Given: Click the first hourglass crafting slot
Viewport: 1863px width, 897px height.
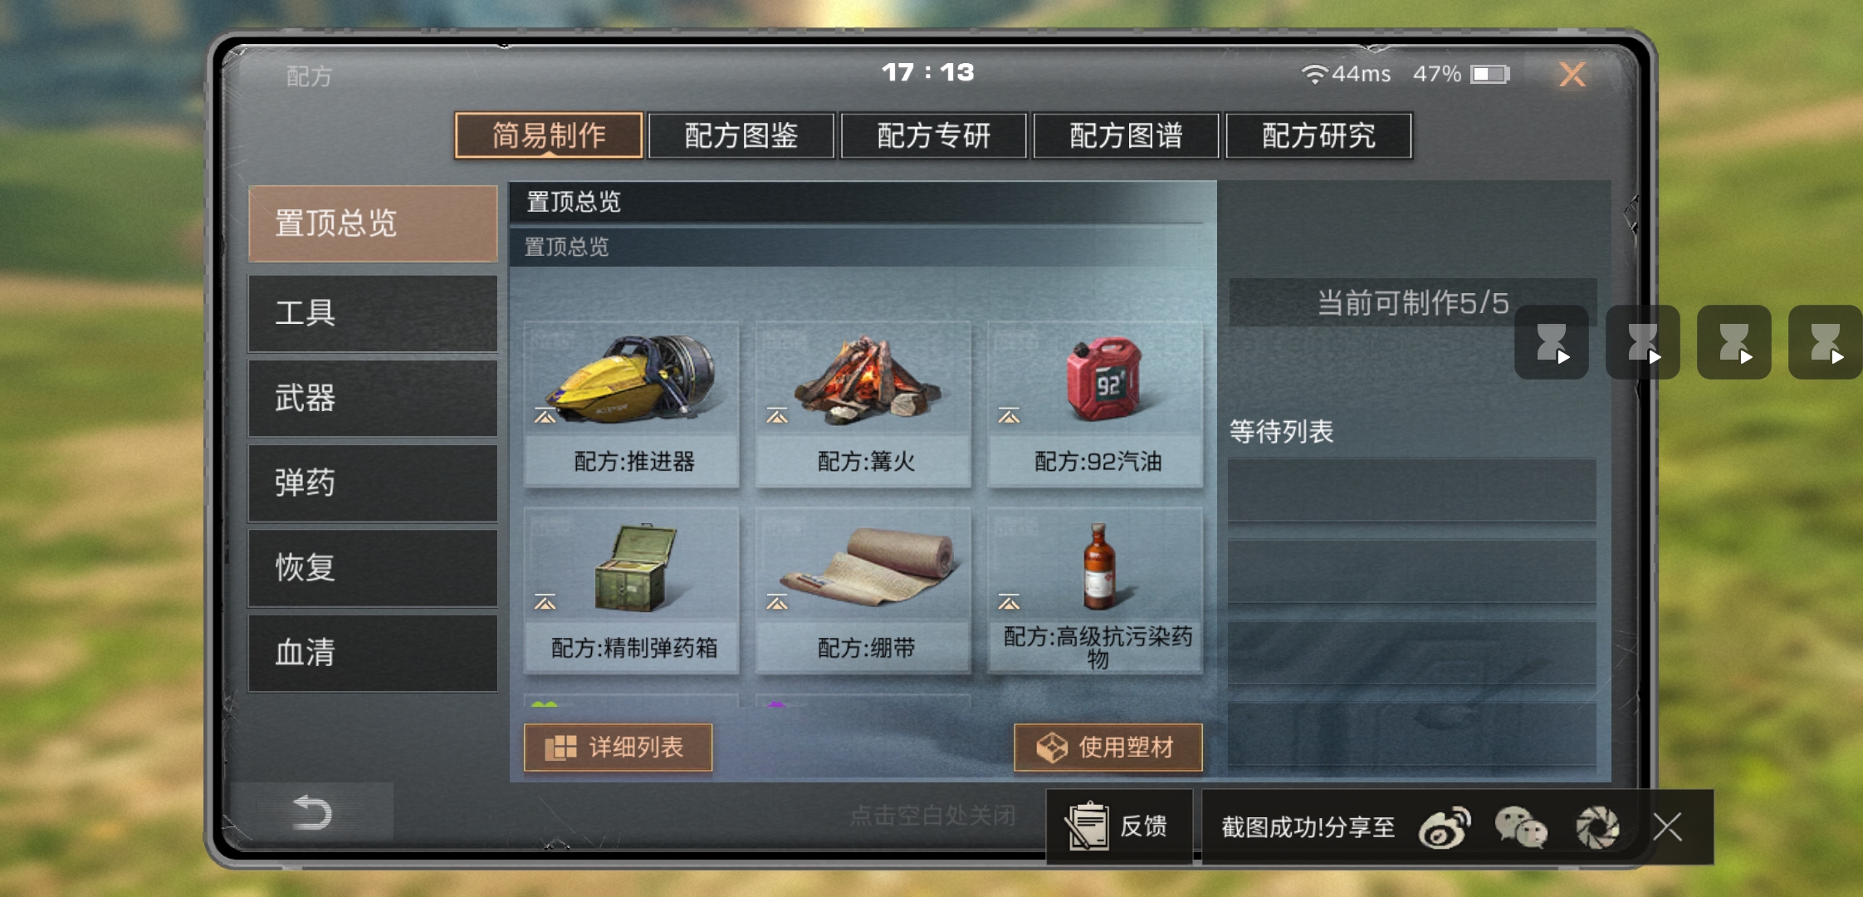Looking at the screenshot, I should pyautogui.click(x=1551, y=342).
